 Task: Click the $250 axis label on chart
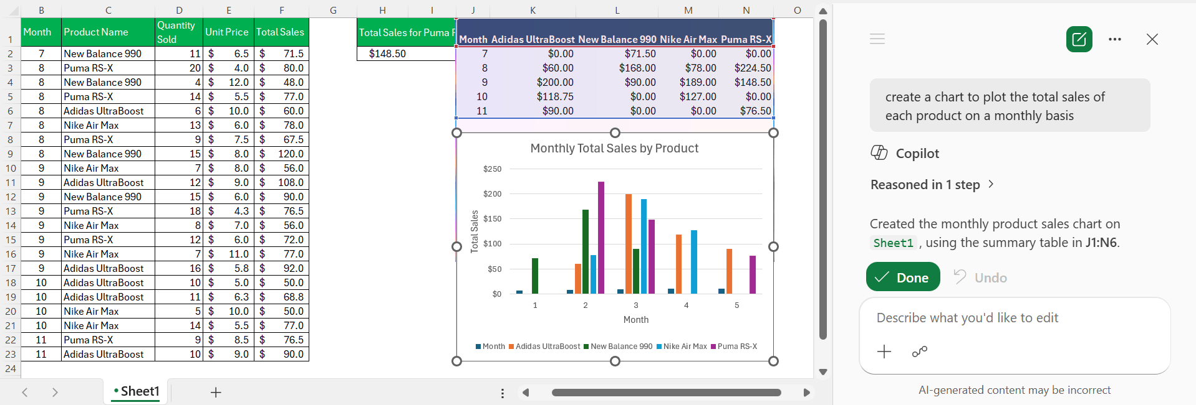pos(492,169)
